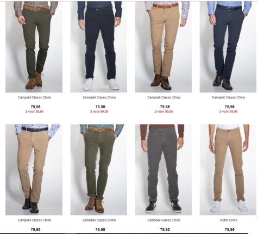Open beige chino with floral shirt photo
258x234 pixels.
pos(34,170)
